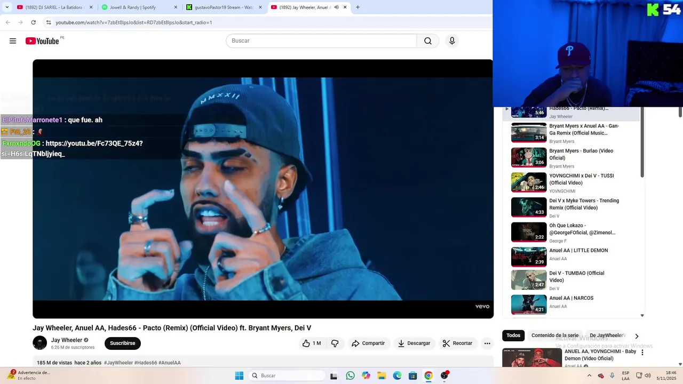Play Bryant Myers x Anuel AA Gan-Ga Remix
The height and width of the screenshot is (384, 683).
(571, 133)
